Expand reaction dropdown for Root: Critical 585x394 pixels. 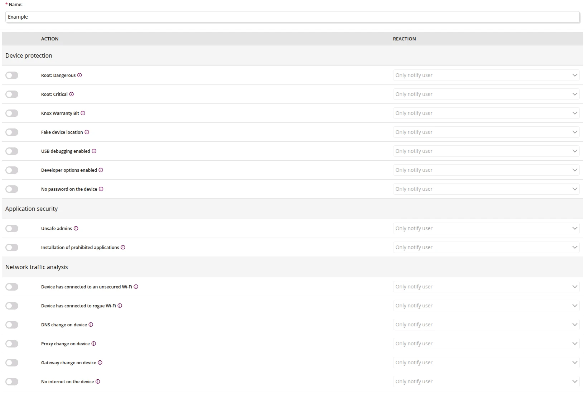(486, 94)
